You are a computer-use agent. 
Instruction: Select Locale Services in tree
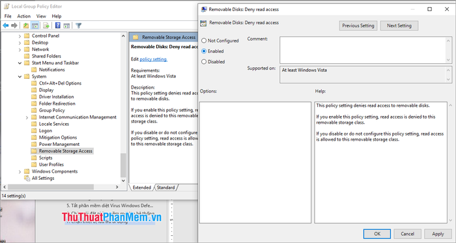[54, 124]
